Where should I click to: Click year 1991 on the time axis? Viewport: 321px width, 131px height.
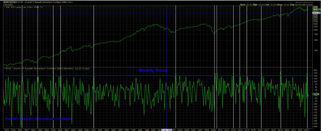pyautogui.click(x=93, y=130)
